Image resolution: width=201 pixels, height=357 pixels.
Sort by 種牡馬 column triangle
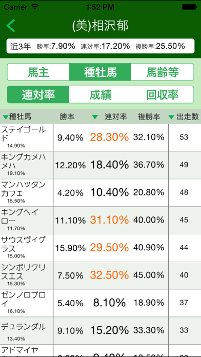[x=6, y=117]
